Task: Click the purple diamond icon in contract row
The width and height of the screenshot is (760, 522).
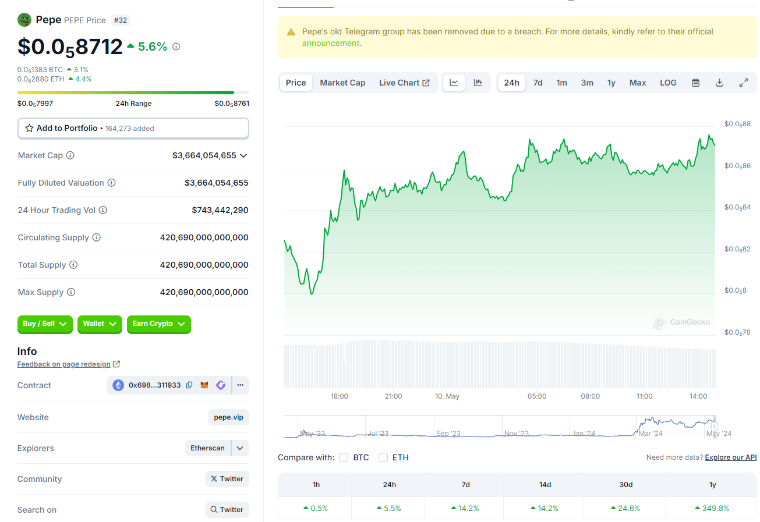Action: tap(221, 385)
